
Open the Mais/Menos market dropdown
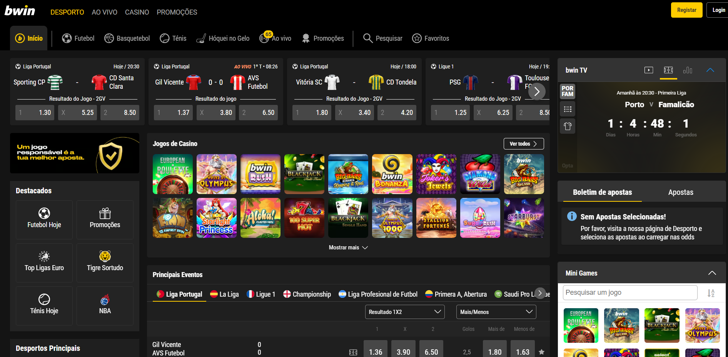click(x=496, y=312)
